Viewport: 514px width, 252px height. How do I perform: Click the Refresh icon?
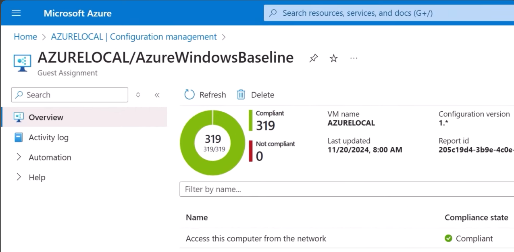(x=189, y=95)
